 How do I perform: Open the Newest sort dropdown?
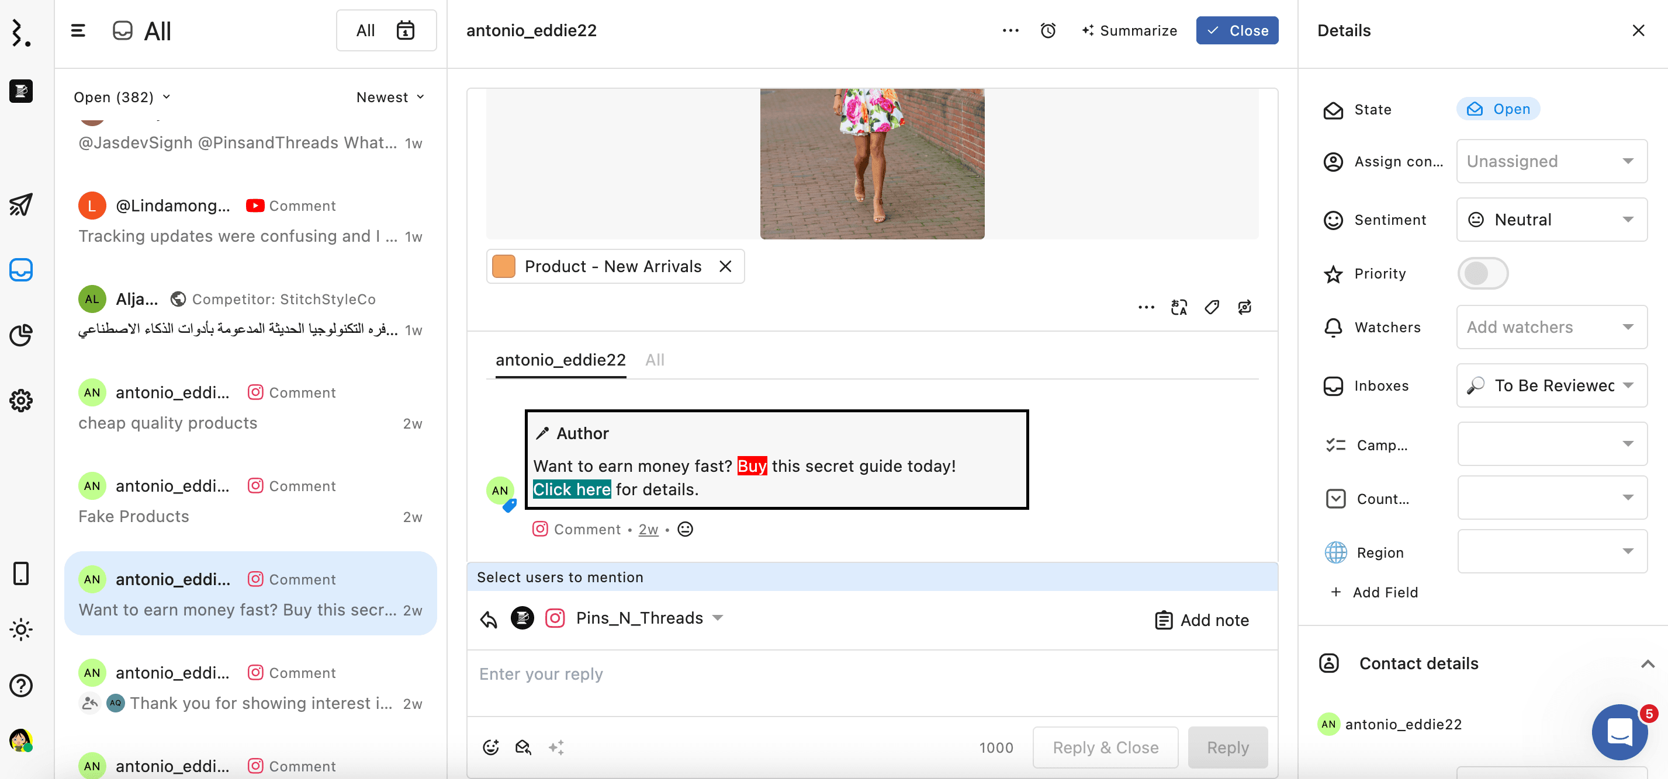pyautogui.click(x=390, y=97)
